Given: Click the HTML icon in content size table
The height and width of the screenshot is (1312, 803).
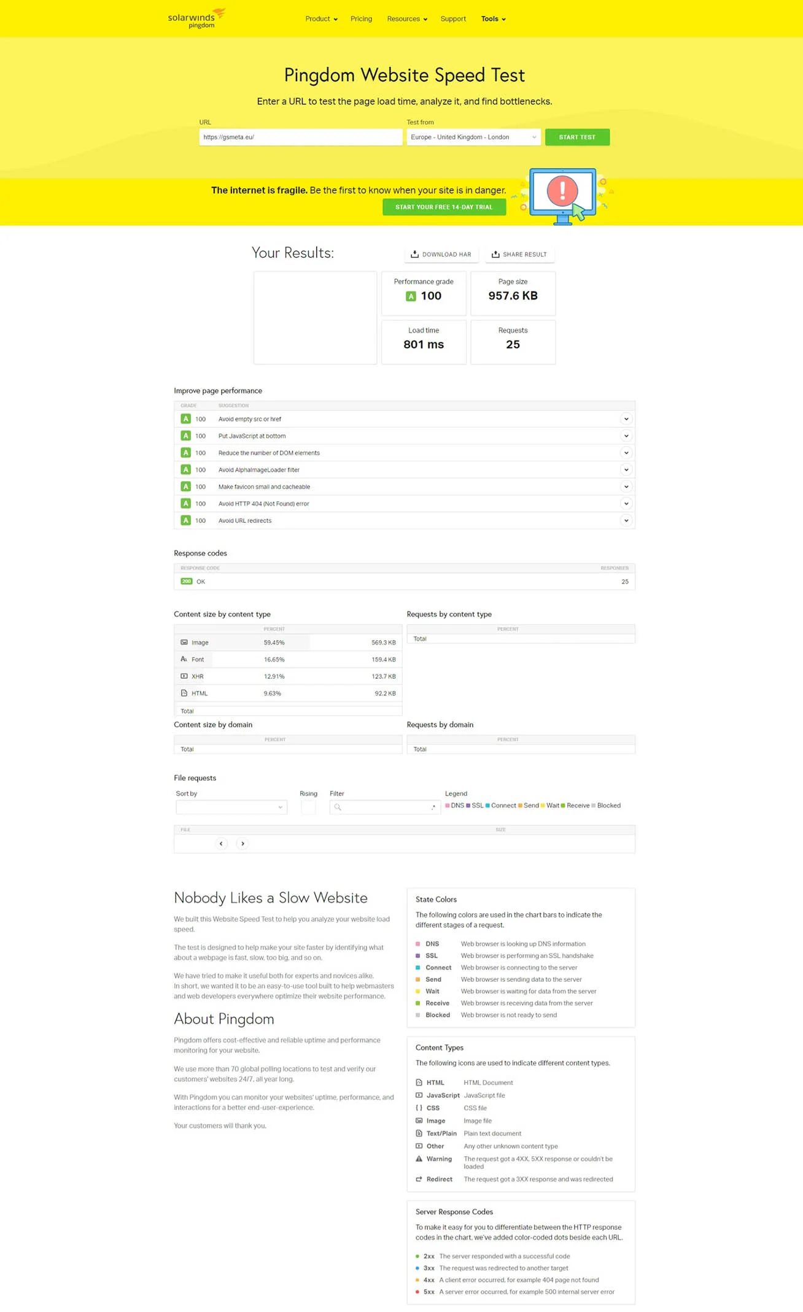Looking at the screenshot, I should (184, 693).
